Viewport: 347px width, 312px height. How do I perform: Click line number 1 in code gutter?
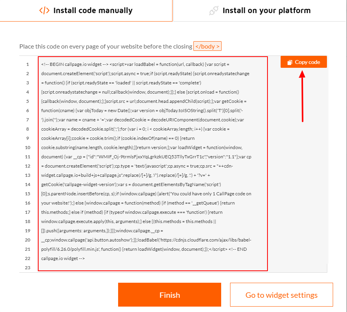(28, 64)
